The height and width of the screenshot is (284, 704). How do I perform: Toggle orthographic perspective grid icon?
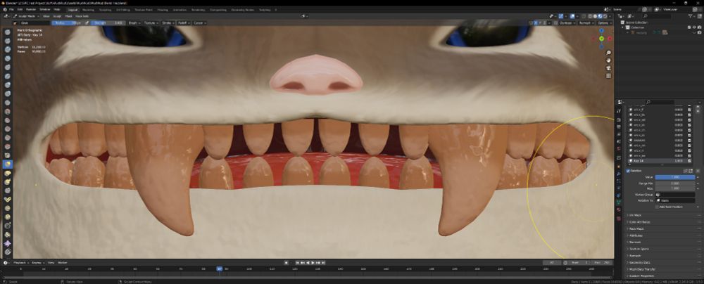coord(608,76)
